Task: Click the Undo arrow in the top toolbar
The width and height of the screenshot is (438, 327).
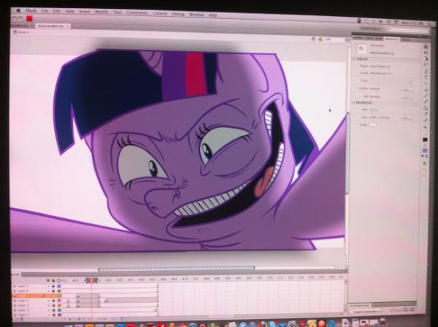Action: (15, 18)
